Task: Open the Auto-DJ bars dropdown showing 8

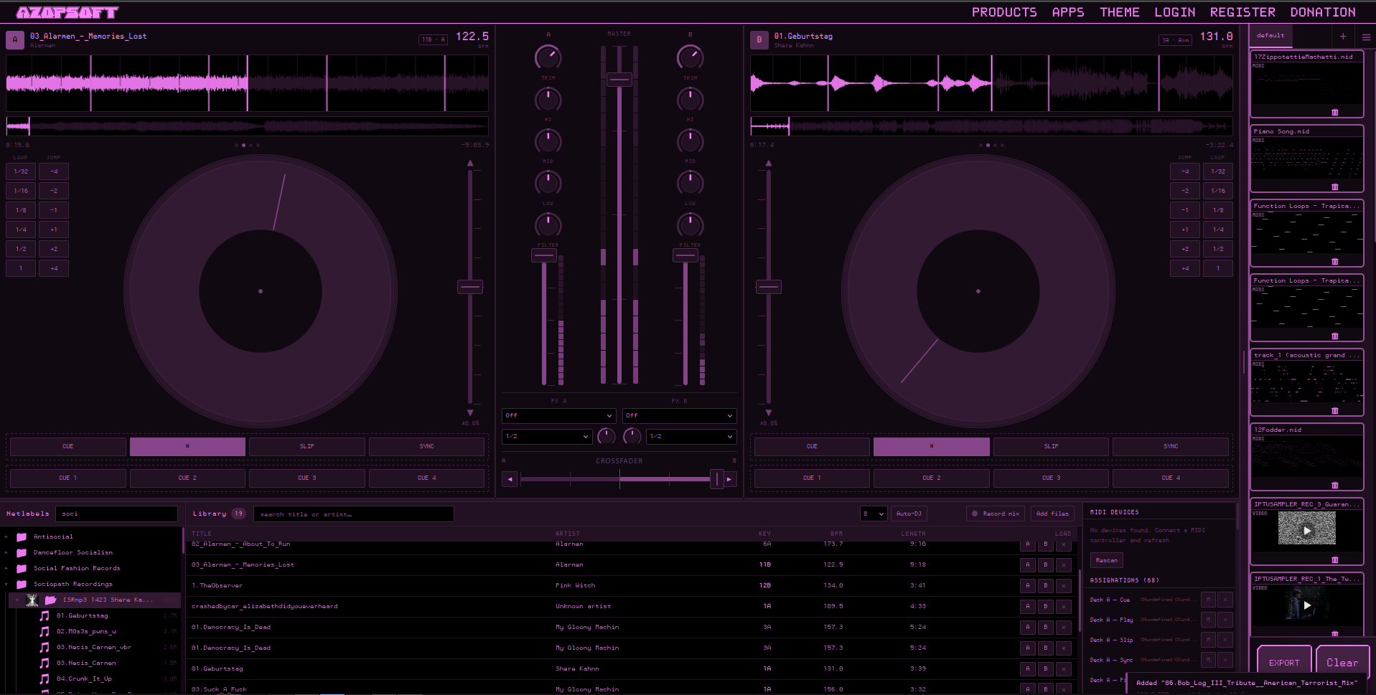Action: tap(874, 514)
